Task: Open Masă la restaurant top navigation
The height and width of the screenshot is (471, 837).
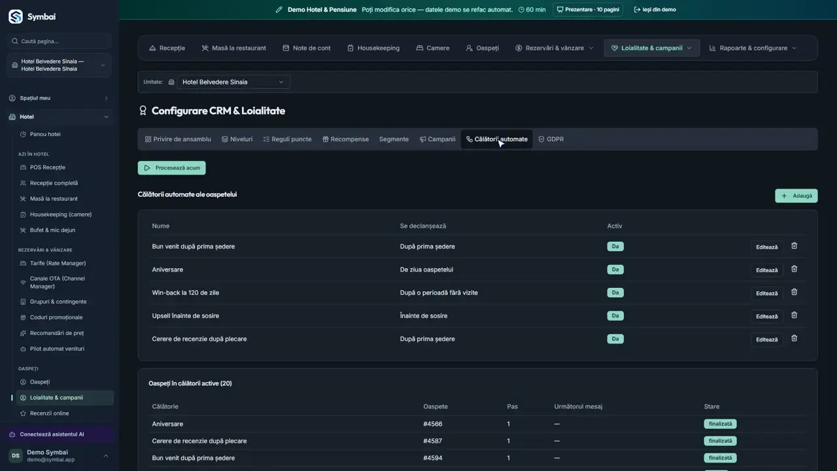Action: 233,48
